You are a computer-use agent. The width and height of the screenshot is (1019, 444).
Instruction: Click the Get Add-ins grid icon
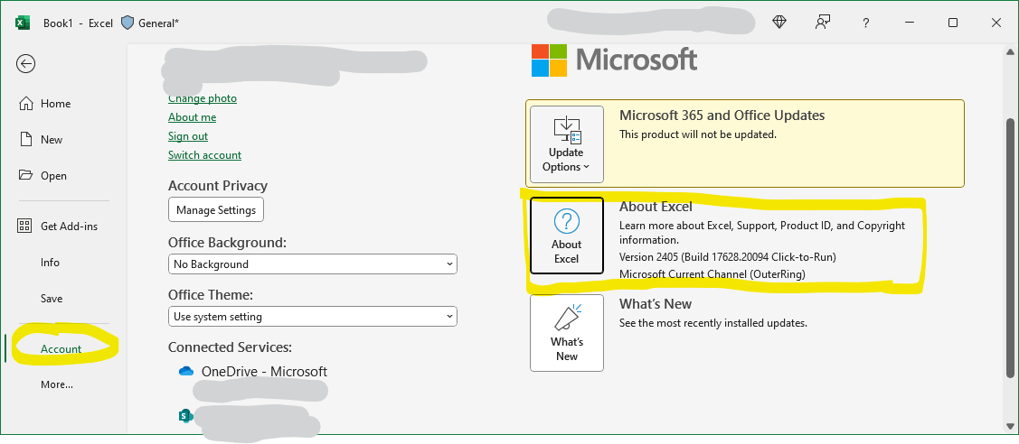tap(24, 226)
